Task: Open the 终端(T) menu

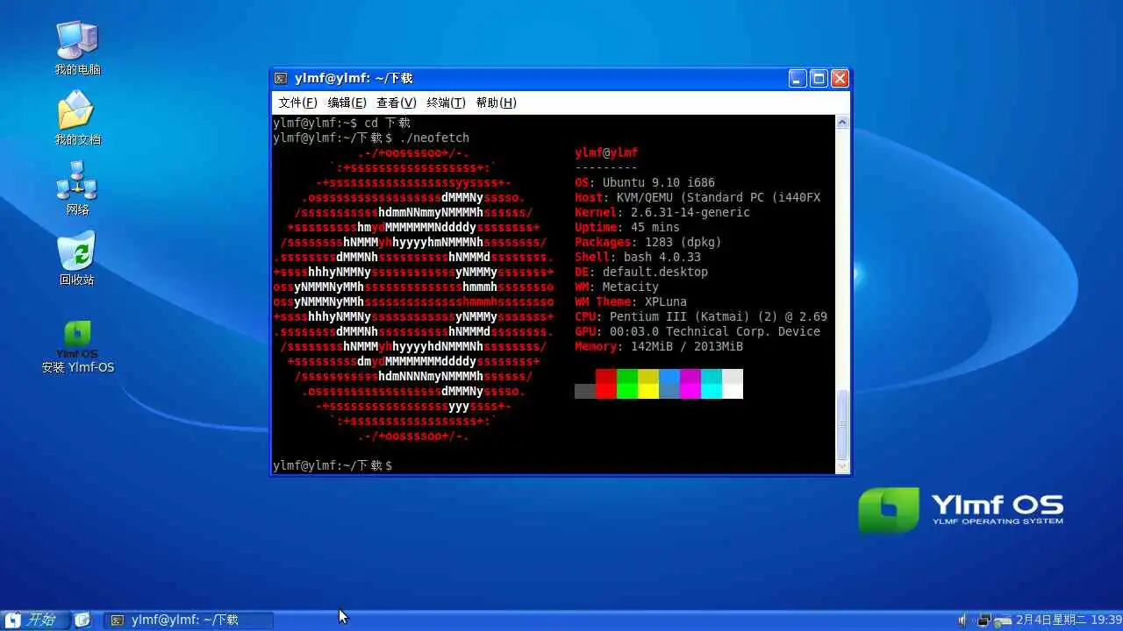Action: tap(446, 103)
